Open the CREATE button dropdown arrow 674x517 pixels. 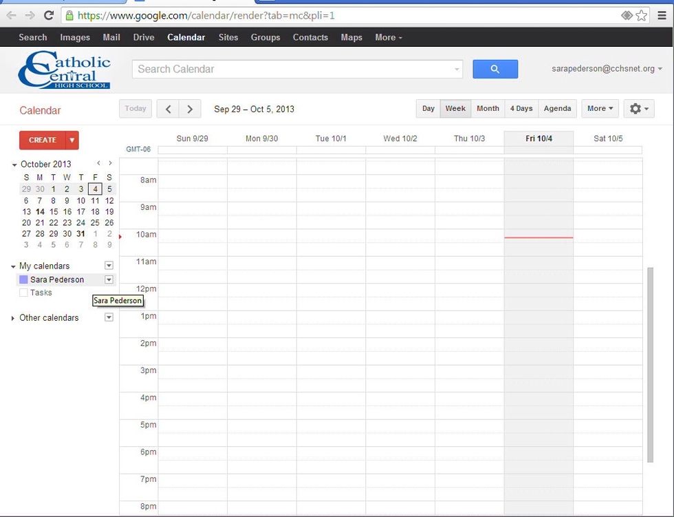[x=71, y=140]
